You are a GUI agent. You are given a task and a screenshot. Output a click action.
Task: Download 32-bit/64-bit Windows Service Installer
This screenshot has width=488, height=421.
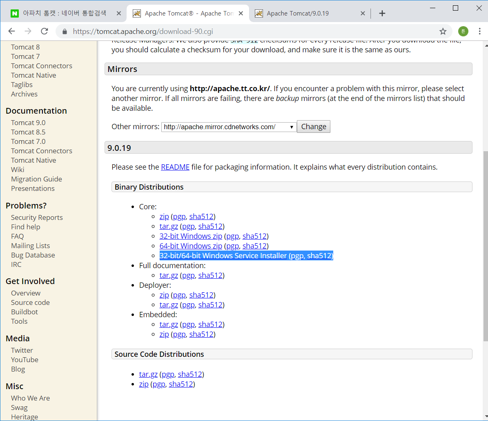coord(223,256)
